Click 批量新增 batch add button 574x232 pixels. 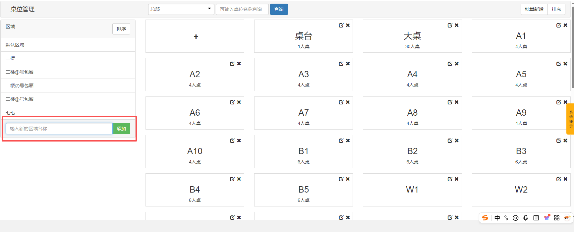pos(534,9)
